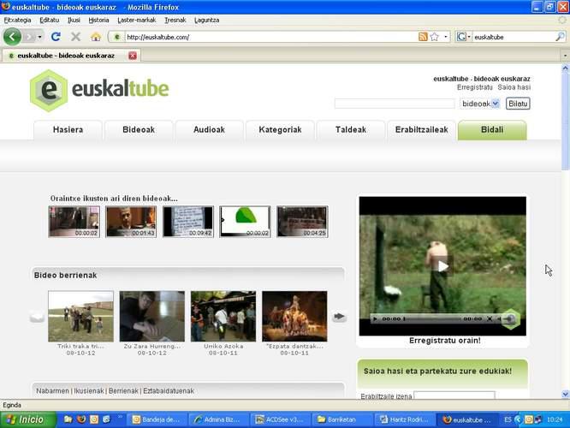Open the Laguntza menu
Viewport: 570px width, 428px height.
(206, 20)
